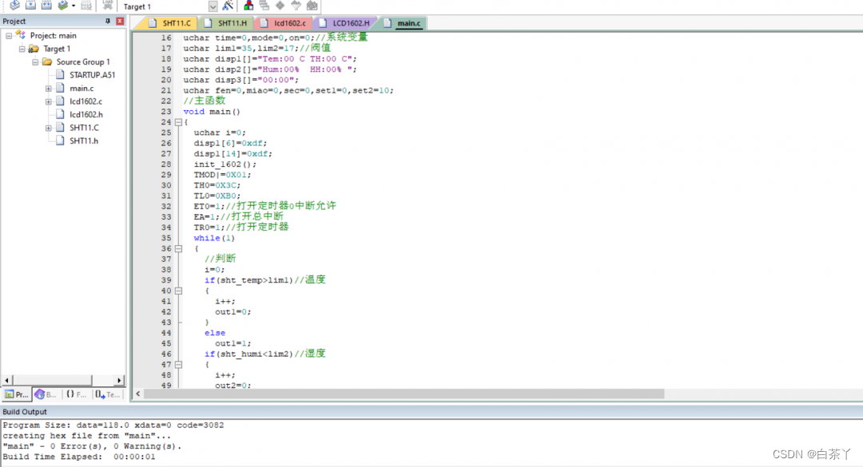Open the Books (B...) panel tab
This screenshot has width=863, height=467.
(46, 394)
